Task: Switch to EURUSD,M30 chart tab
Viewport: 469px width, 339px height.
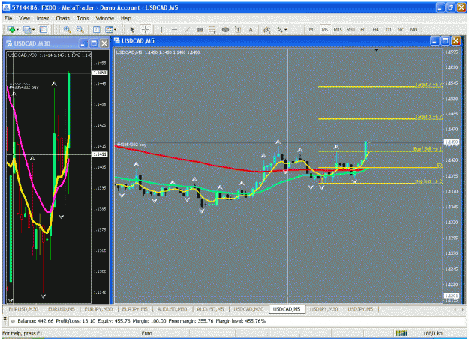Action: (x=23, y=309)
